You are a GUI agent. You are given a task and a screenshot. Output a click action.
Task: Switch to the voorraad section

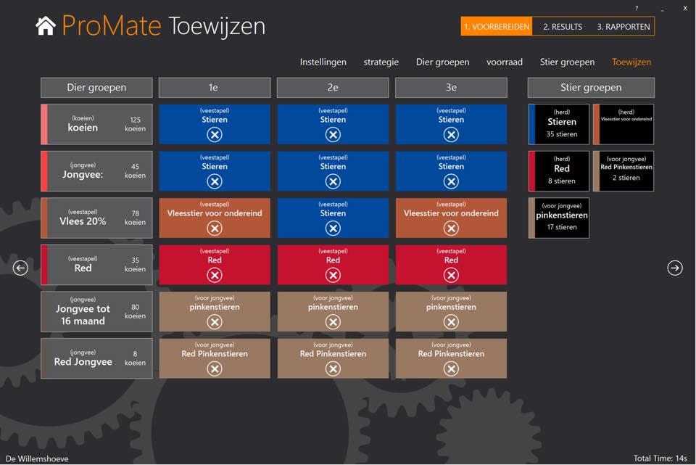pos(505,62)
